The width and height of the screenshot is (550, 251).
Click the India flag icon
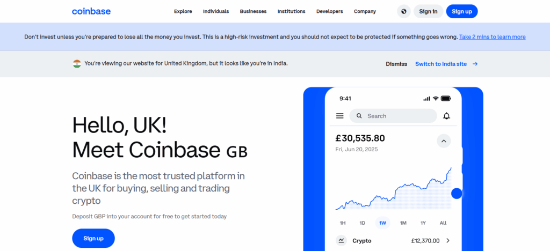tap(77, 63)
